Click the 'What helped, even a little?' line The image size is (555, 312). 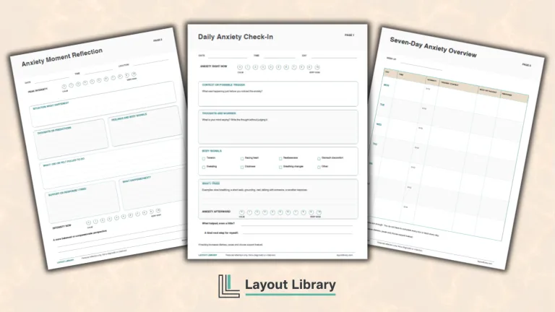click(297, 224)
